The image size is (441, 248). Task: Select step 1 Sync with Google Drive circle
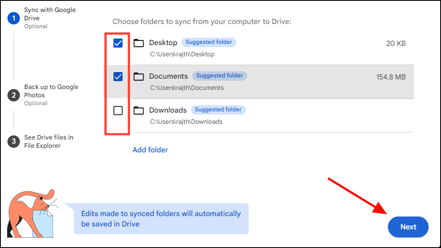point(13,18)
